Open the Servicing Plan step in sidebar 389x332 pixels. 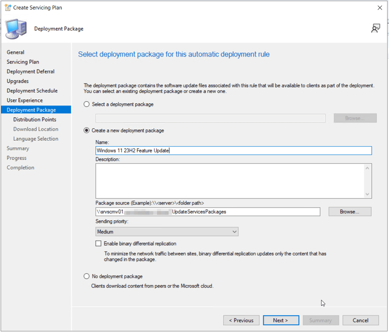point(23,62)
